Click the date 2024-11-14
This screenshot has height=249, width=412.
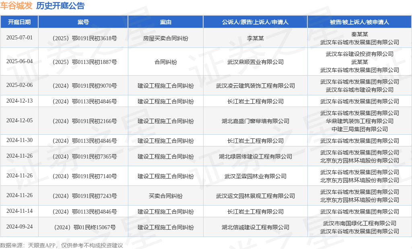pyautogui.click(x=19, y=211)
